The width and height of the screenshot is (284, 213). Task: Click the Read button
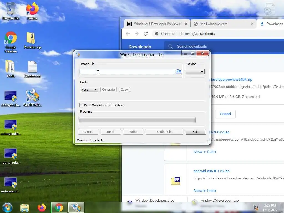point(111,132)
